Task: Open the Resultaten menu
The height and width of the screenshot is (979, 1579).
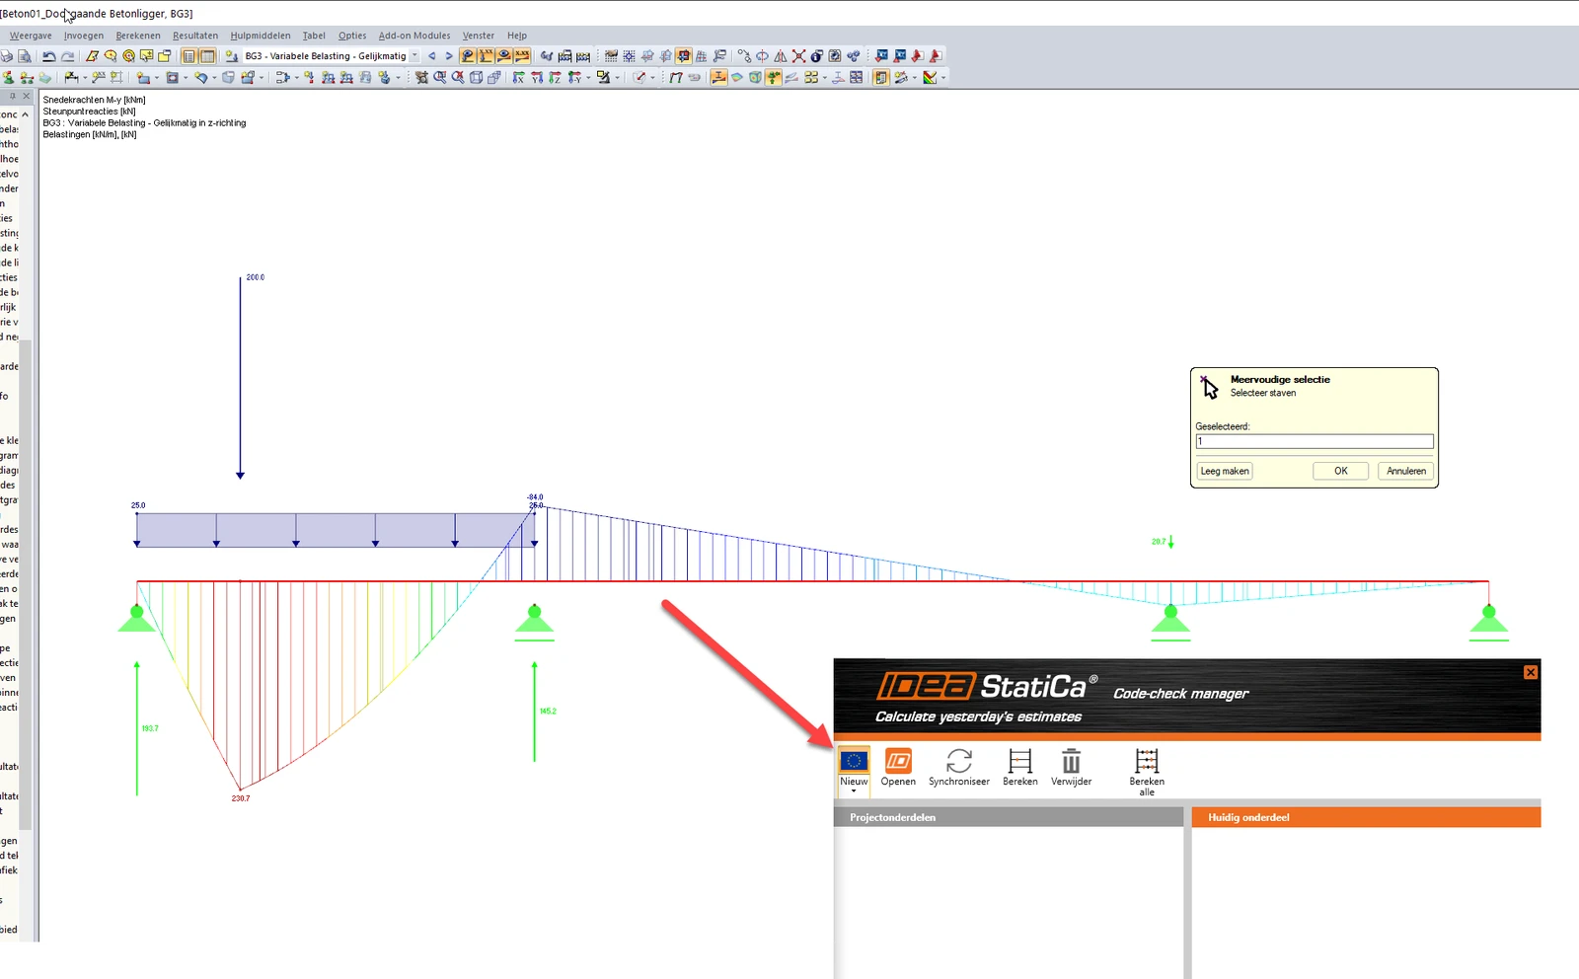Action: tap(195, 36)
